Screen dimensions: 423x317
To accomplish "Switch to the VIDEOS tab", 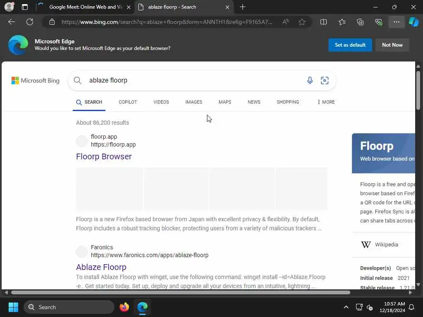I will tap(161, 102).
